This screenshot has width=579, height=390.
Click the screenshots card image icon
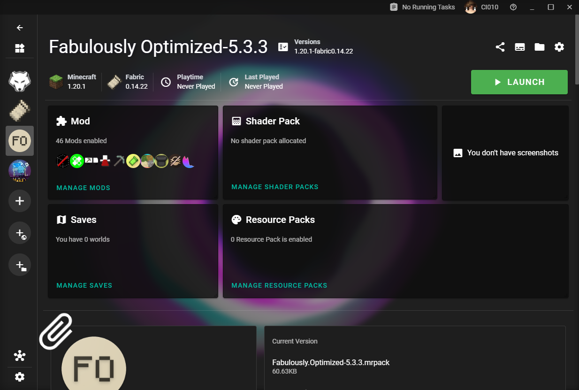(x=458, y=153)
